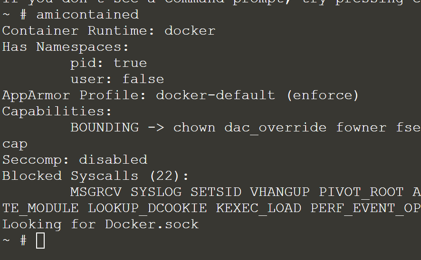Click the 'Docker.sock' text
421x260 pixels.
click(152, 224)
